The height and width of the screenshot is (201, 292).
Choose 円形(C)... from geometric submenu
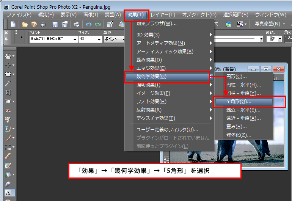click(x=244, y=77)
